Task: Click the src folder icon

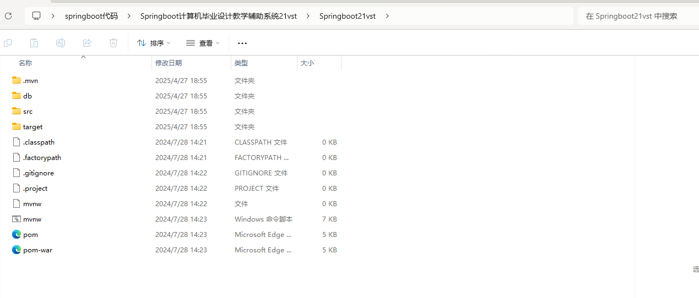Action: click(17, 111)
